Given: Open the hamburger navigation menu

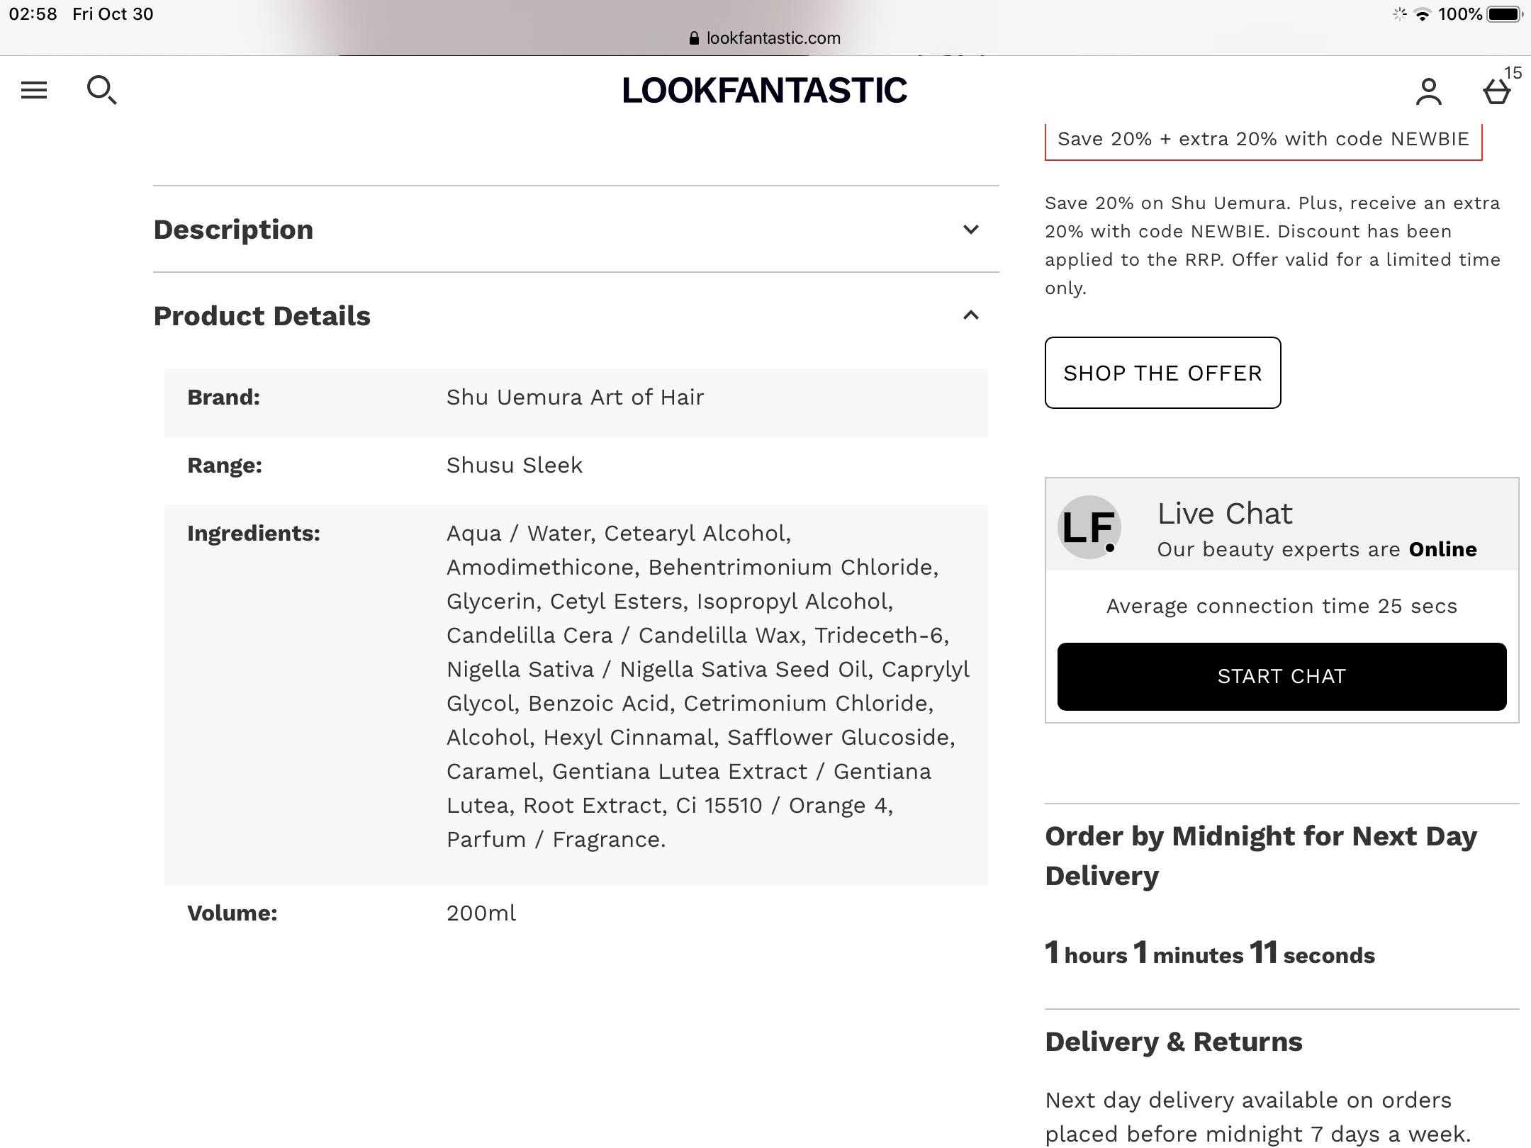Looking at the screenshot, I should click(x=34, y=90).
